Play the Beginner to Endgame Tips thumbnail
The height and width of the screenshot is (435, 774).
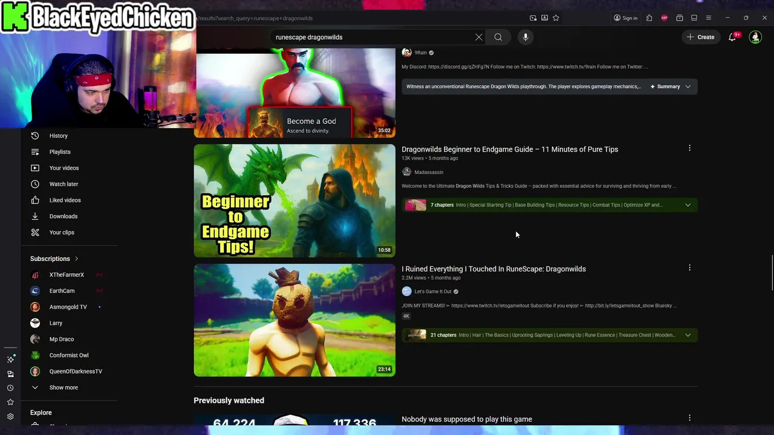[294, 201]
